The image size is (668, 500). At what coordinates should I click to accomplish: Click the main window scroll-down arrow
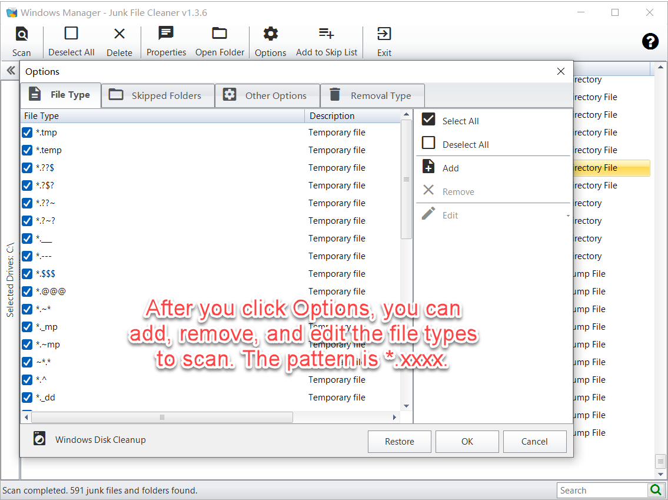[x=660, y=474]
